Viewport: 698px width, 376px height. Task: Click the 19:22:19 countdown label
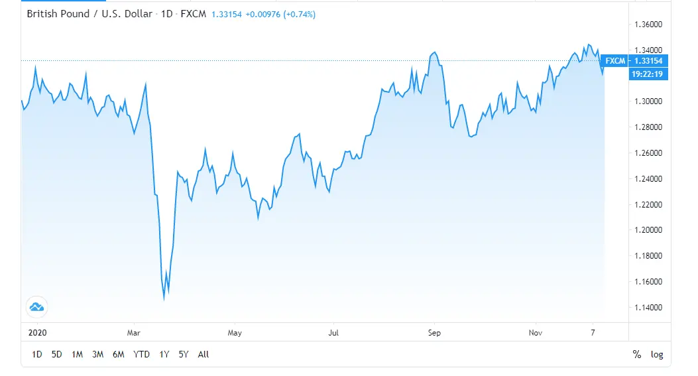pos(648,74)
